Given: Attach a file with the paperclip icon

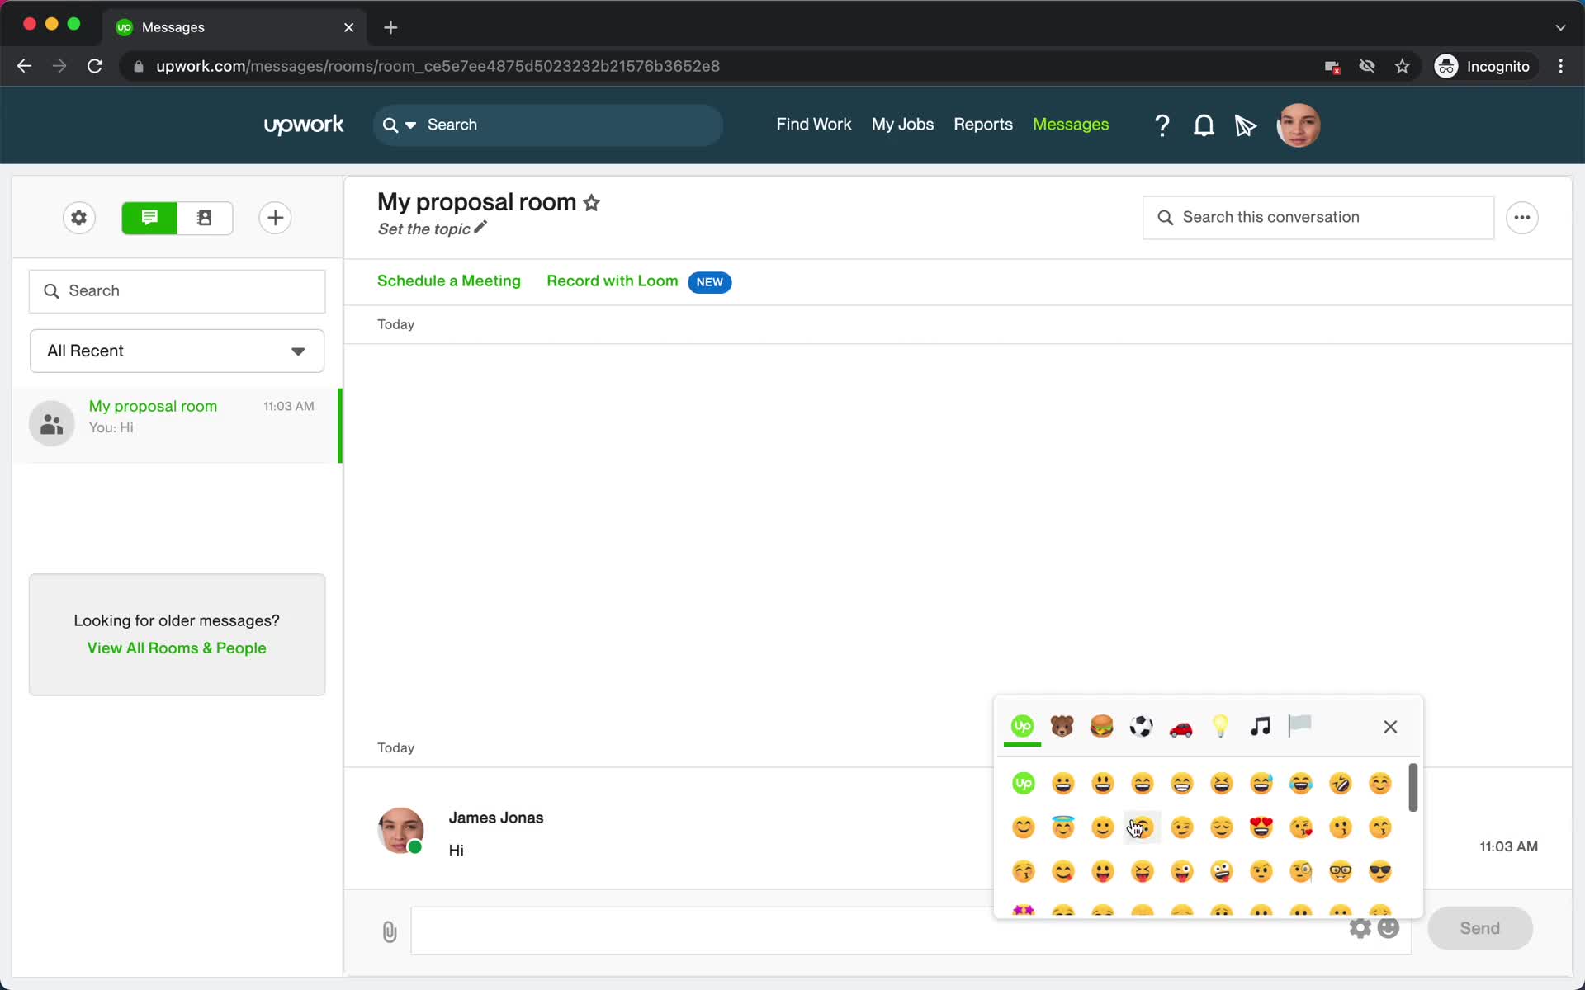Looking at the screenshot, I should [x=390, y=931].
